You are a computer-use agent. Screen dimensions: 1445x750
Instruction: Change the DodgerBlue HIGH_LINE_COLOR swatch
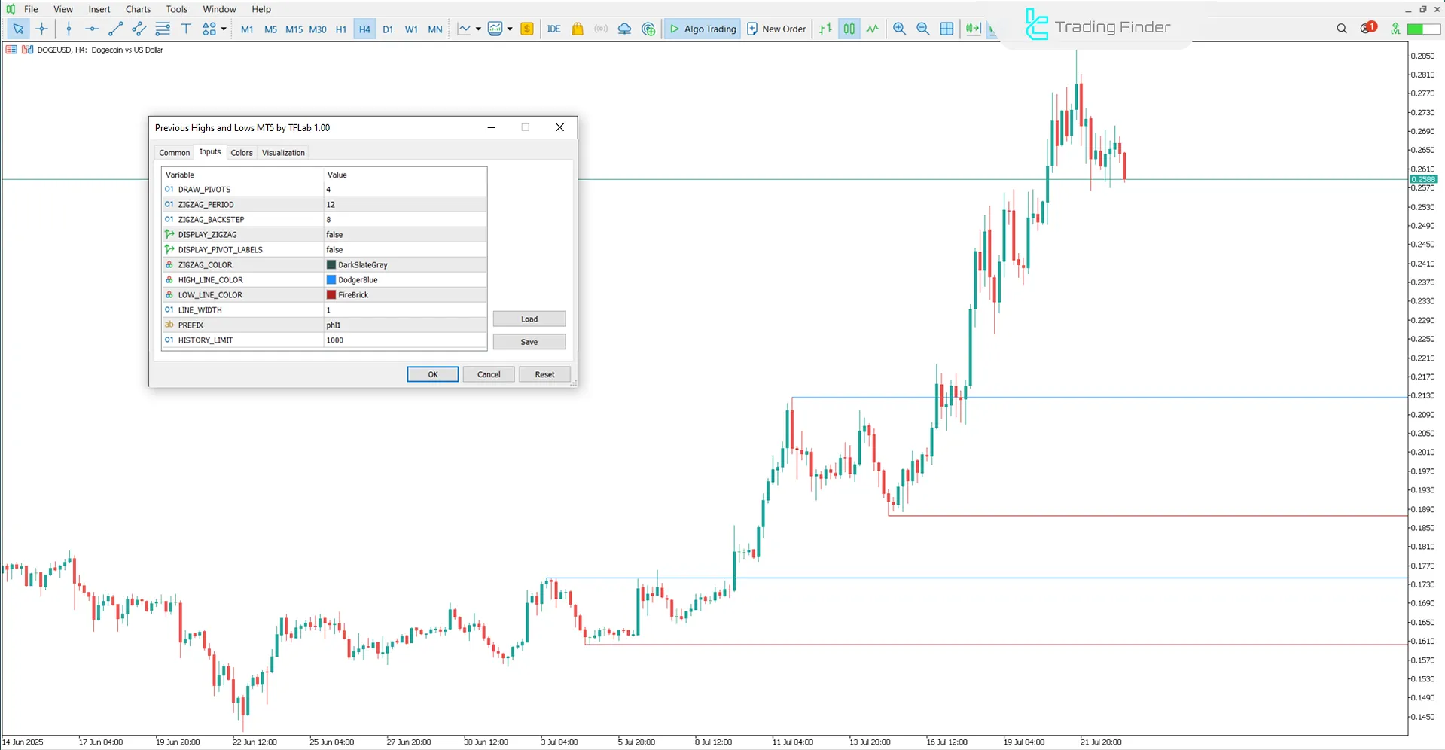click(331, 279)
